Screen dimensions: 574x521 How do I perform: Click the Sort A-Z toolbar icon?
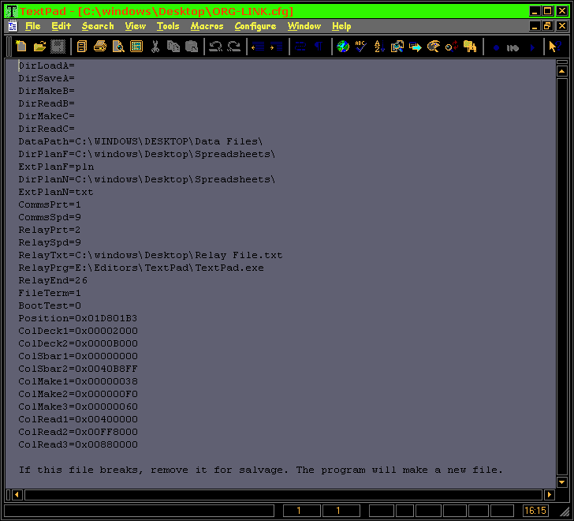click(379, 47)
